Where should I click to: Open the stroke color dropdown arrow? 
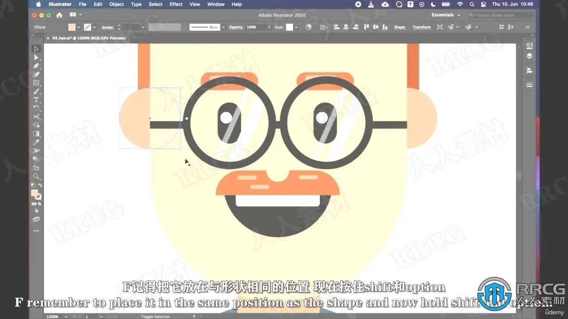[95, 27]
